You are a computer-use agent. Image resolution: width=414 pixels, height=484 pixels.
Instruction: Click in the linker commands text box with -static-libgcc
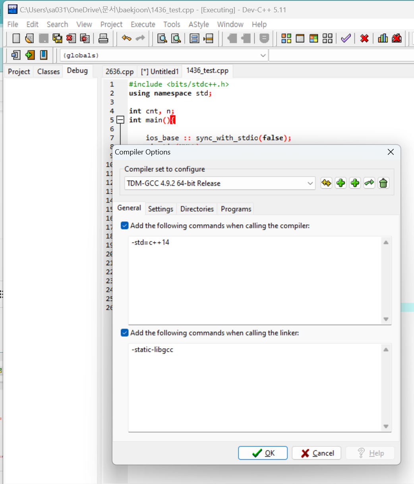click(255, 388)
